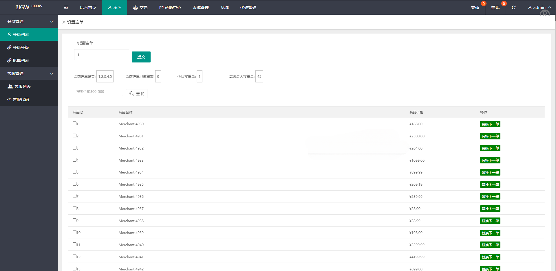Viewport: 556px width, 271px height.
Task: Click the 查找 search button
Action: [x=137, y=94]
